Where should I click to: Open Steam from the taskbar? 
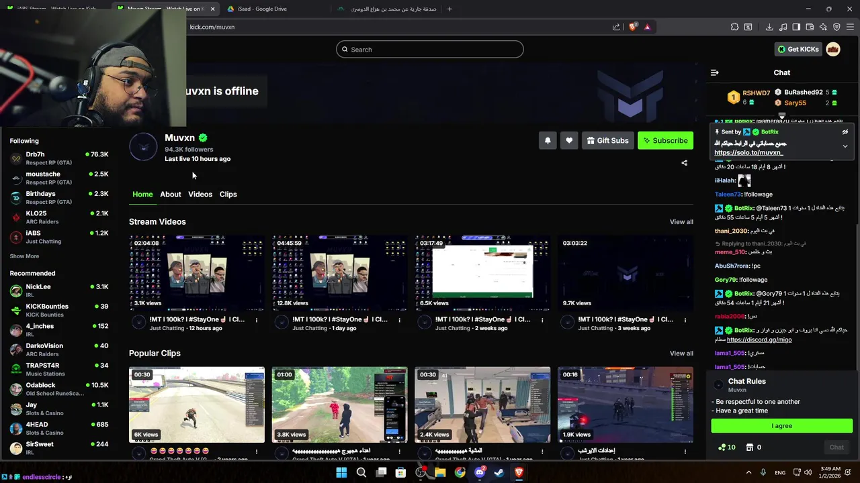point(499,472)
